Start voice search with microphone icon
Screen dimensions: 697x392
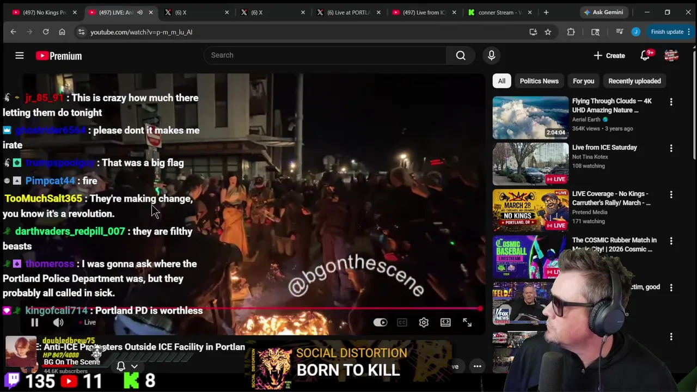pyautogui.click(x=491, y=55)
